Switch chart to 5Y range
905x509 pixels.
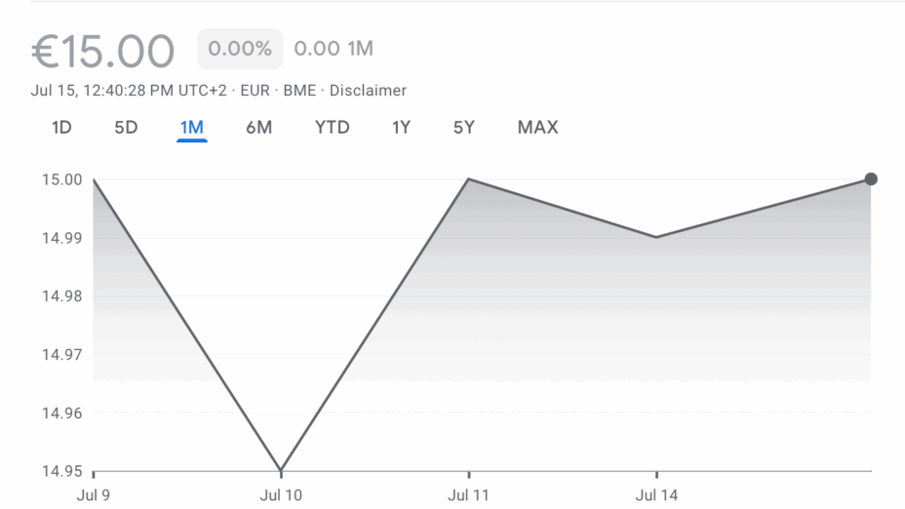click(464, 128)
